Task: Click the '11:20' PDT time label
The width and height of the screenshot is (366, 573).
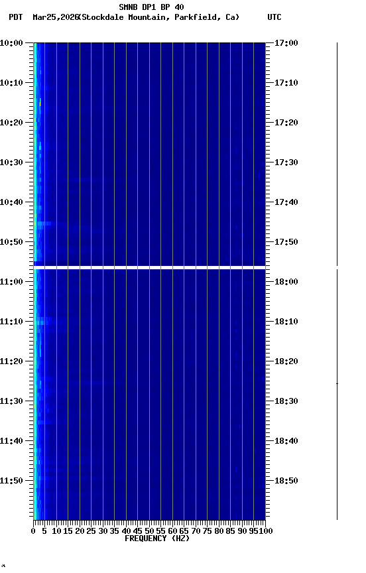Action: pos(11,361)
